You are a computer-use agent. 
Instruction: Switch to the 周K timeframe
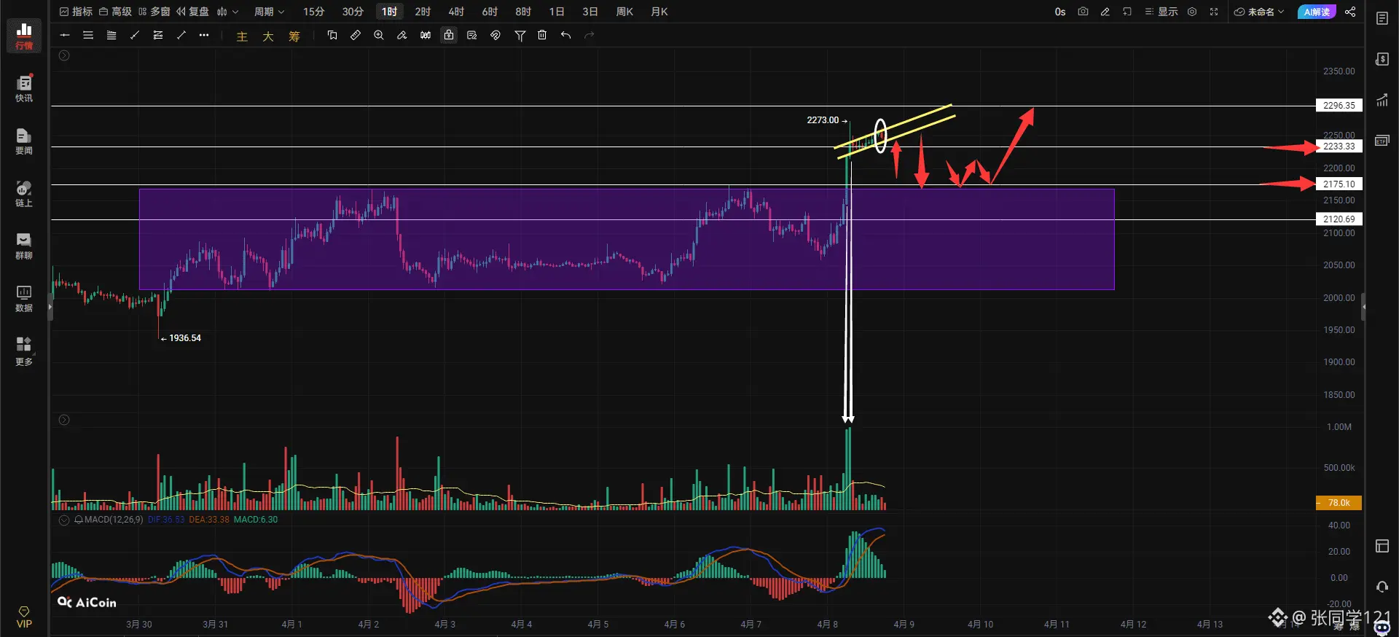coord(624,12)
